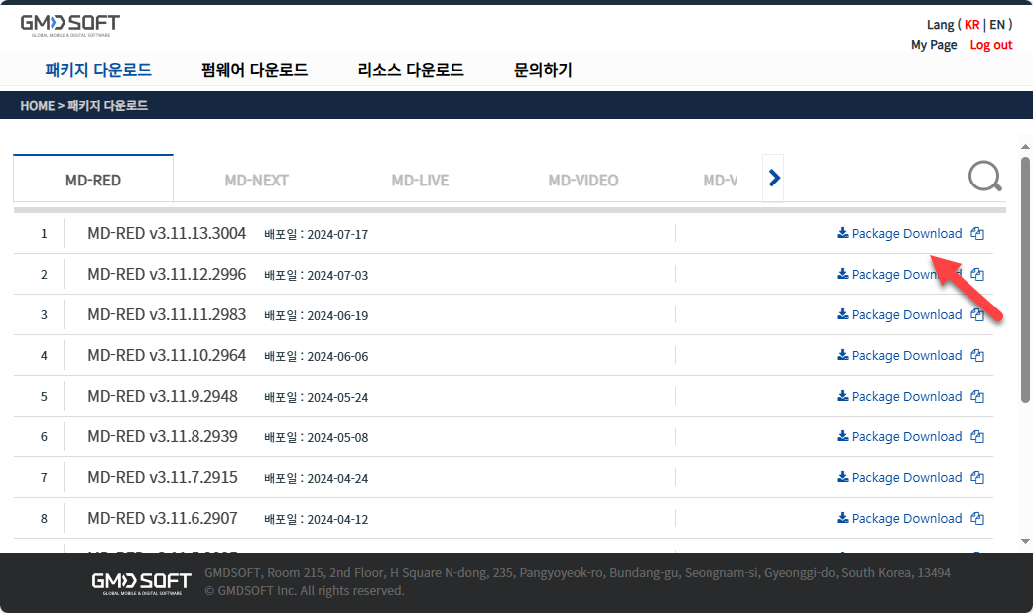Switch to the MD-VIDEO tab
This screenshot has width=1033, height=613.
(x=583, y=180)
